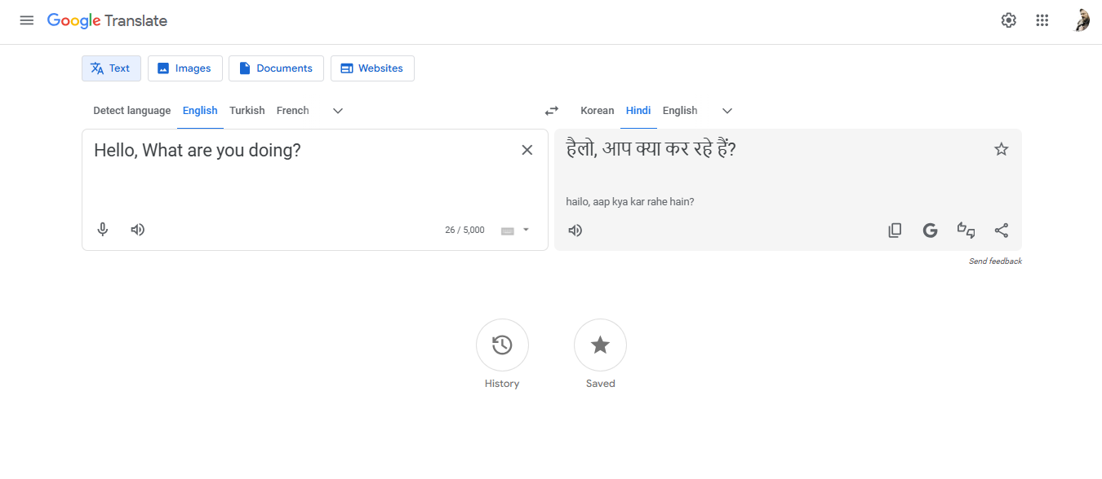Select Turkish as source language

tap(247, 111)
